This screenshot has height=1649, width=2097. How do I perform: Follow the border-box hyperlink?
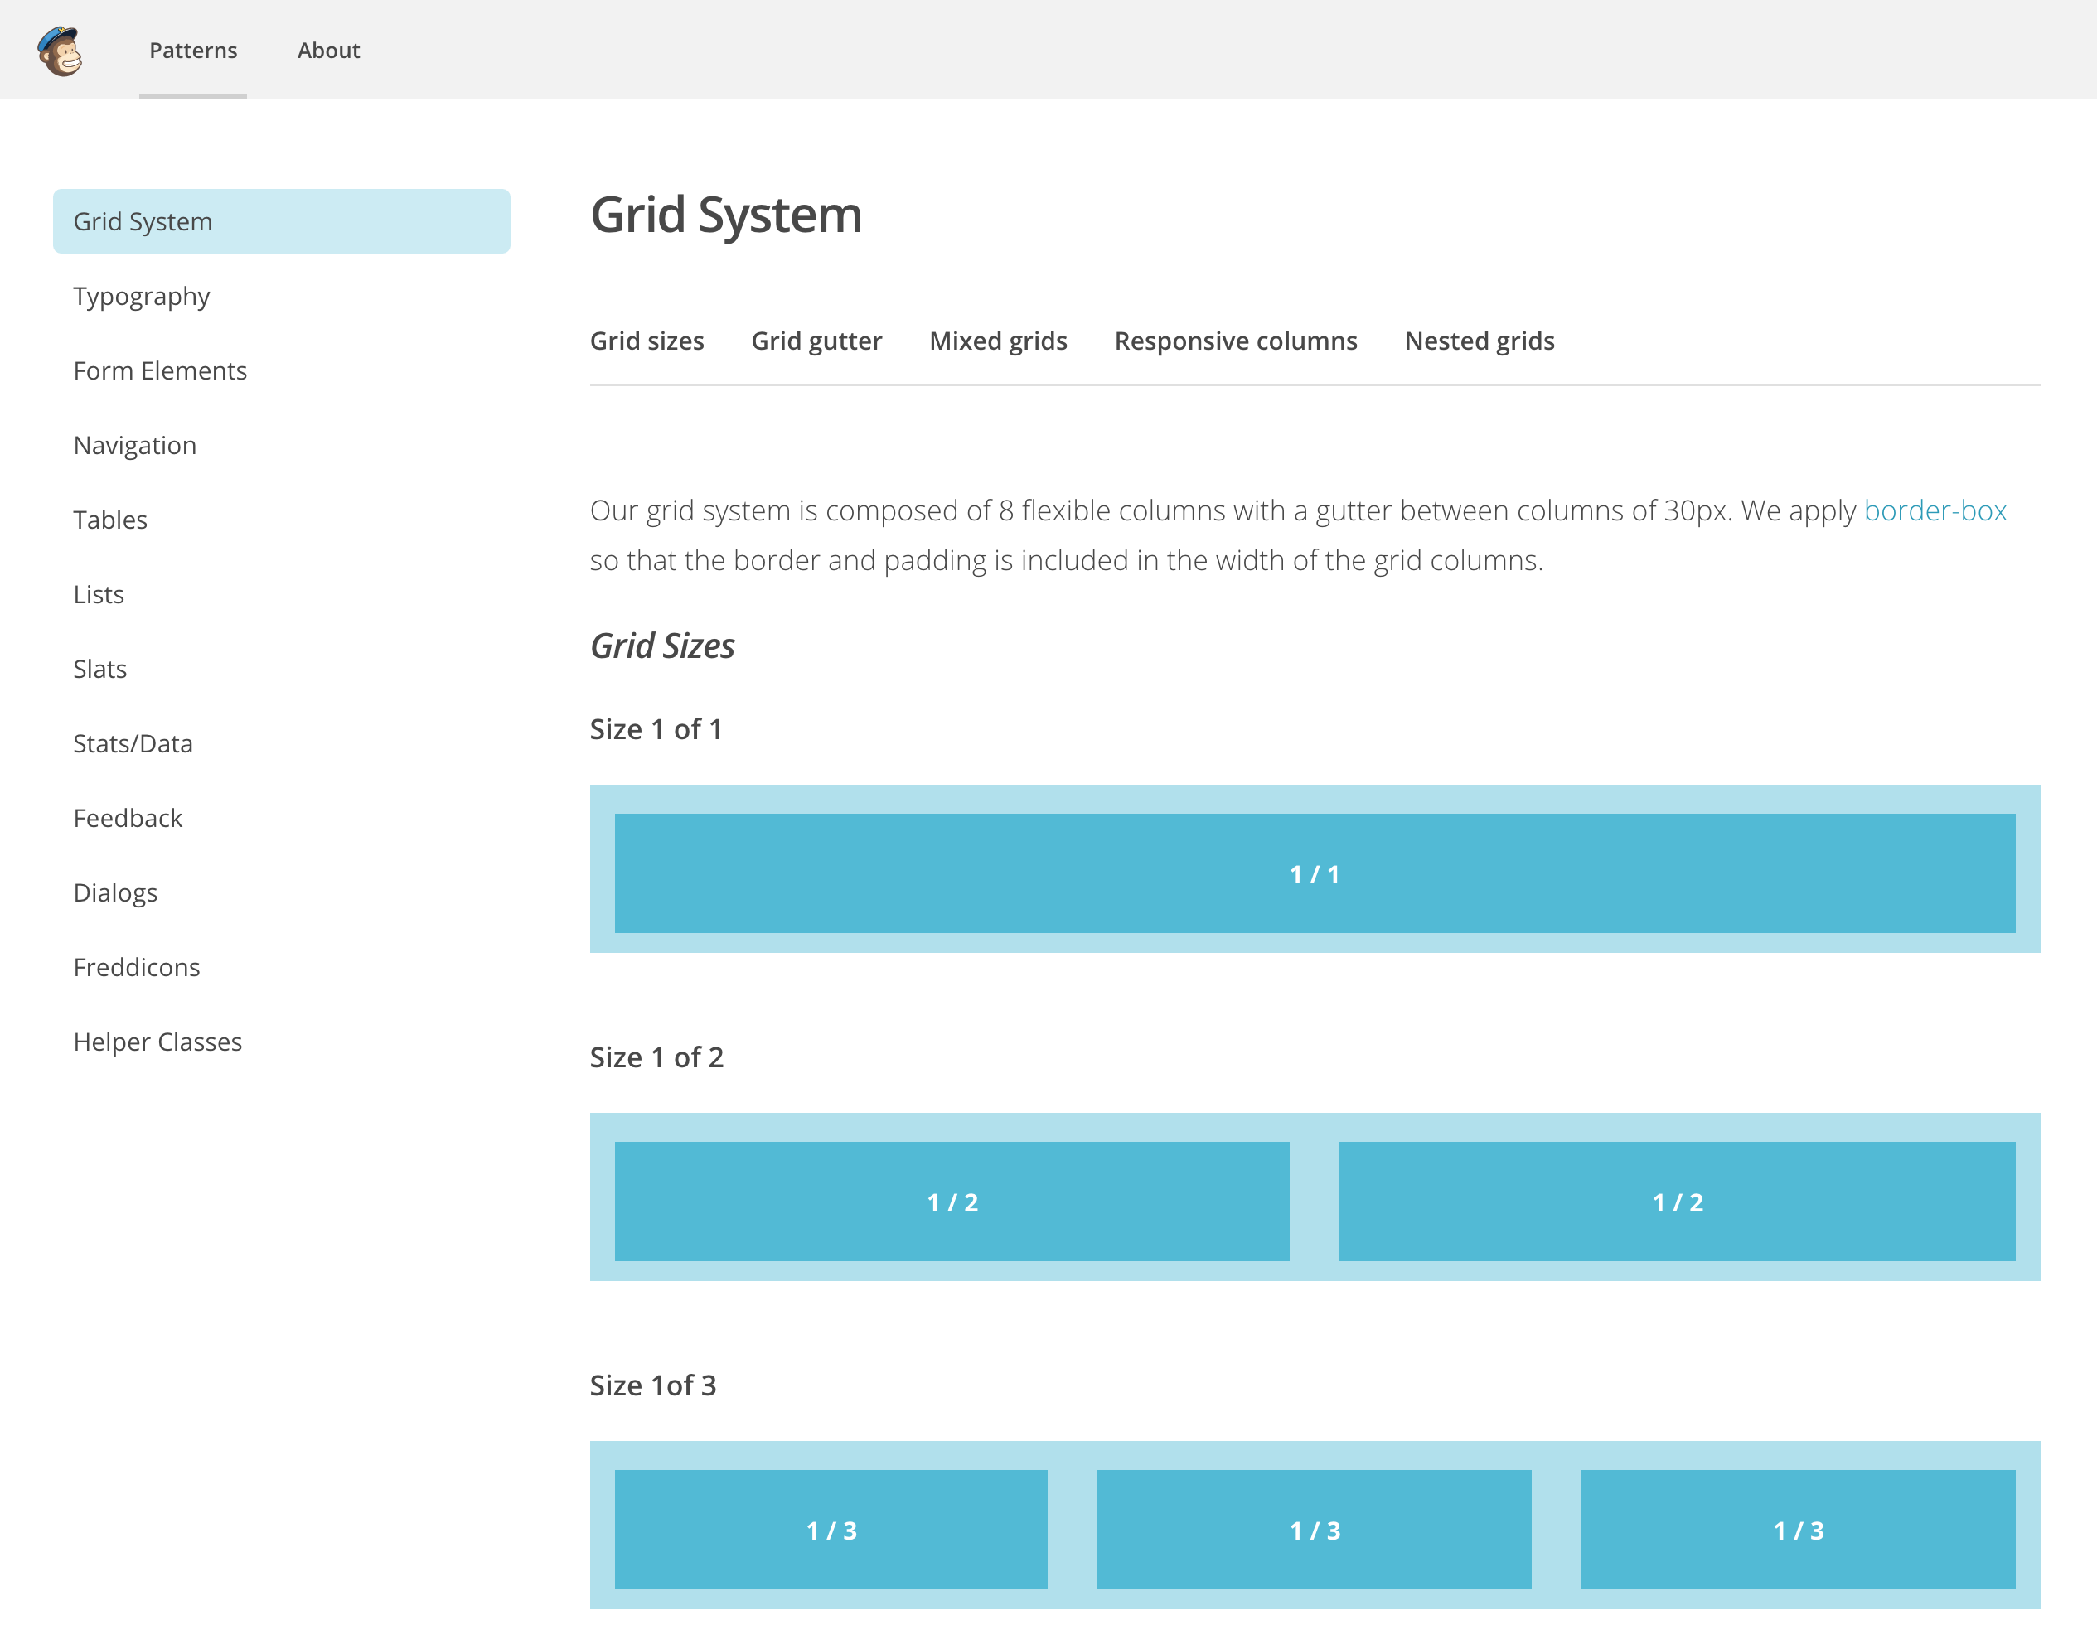[1934, 510]
